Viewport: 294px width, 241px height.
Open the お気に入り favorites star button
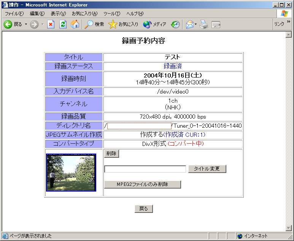point(123,24)
